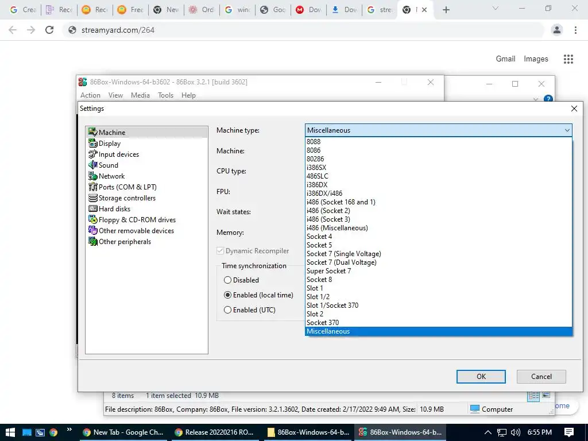The image size is (588, 441).
Task: Open Floppy & CD-ROM drives icon
Action: pyautogui.click(x=92, y=219)
